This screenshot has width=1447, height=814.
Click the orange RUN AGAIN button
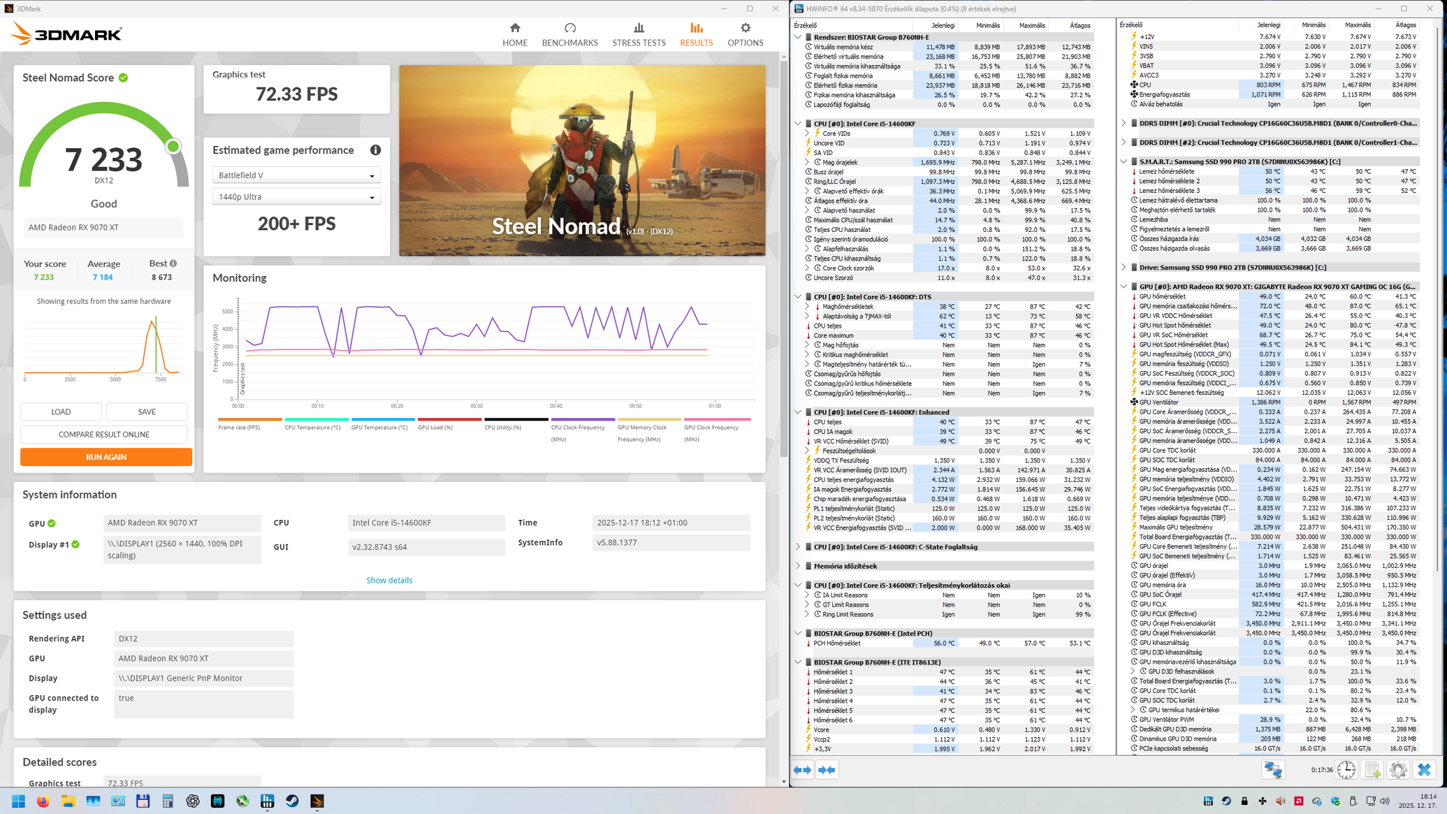point(106,457)
